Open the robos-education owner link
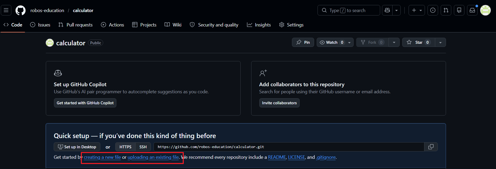The height and width of the screenshot is (169, 496). point(47,10)
